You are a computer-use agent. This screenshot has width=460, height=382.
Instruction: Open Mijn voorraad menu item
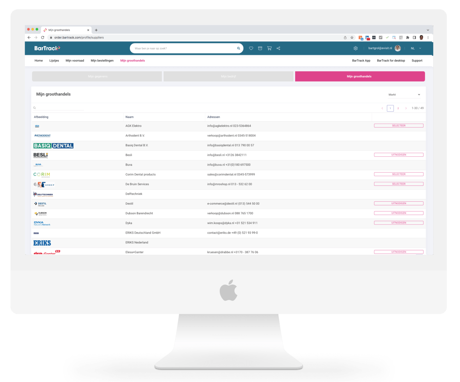coord(75,61)
